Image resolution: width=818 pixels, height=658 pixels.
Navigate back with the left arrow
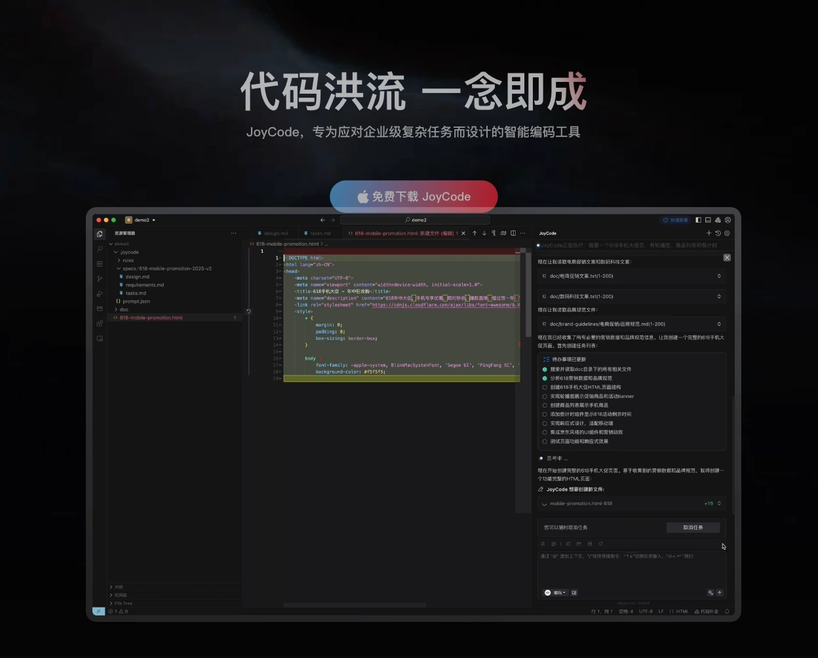pyautogui.click(x=322, y=220)
